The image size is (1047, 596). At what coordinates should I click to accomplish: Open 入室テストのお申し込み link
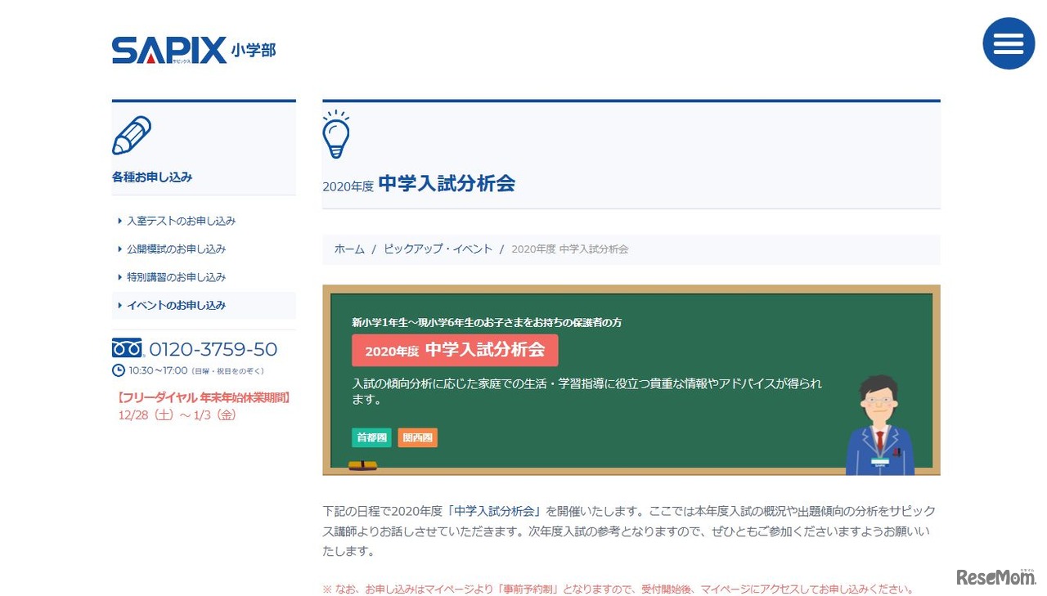pyautogui.click(x=181, y=221)
